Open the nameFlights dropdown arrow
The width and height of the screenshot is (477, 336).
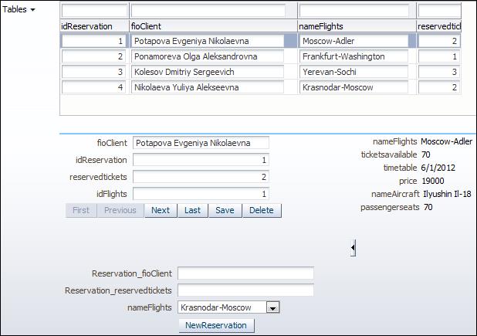(x=273, y=307)
